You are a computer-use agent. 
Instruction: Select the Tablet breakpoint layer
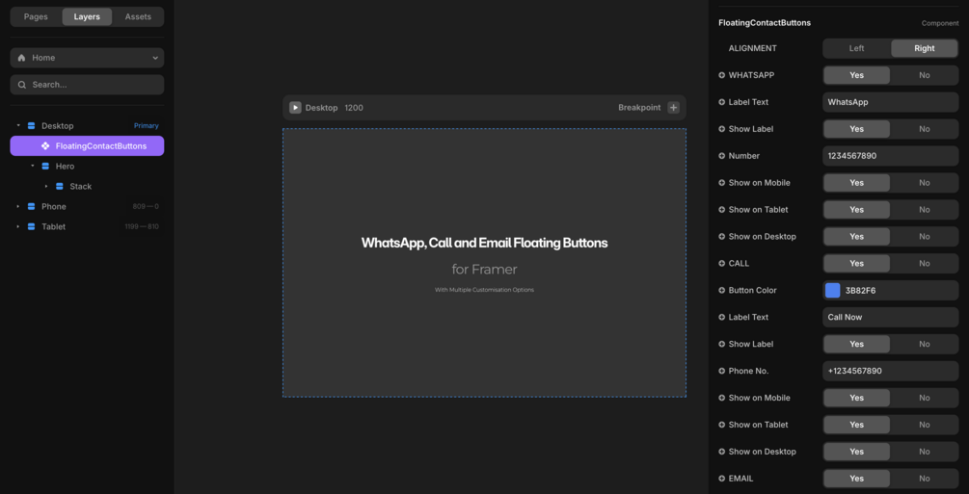[x=87, y=226]
